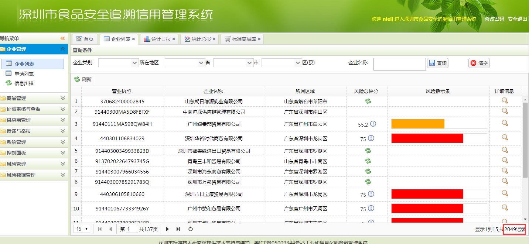
Task: Expand 风险管理 menu section
Action: (x=33, y=164)
